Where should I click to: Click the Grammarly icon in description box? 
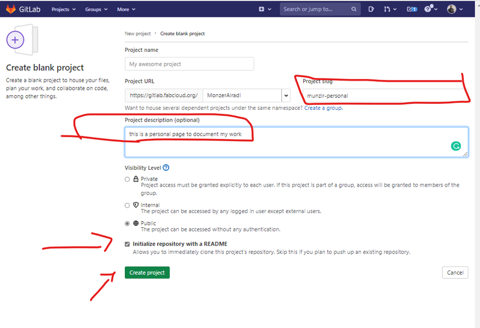click(x=456, y=146)
